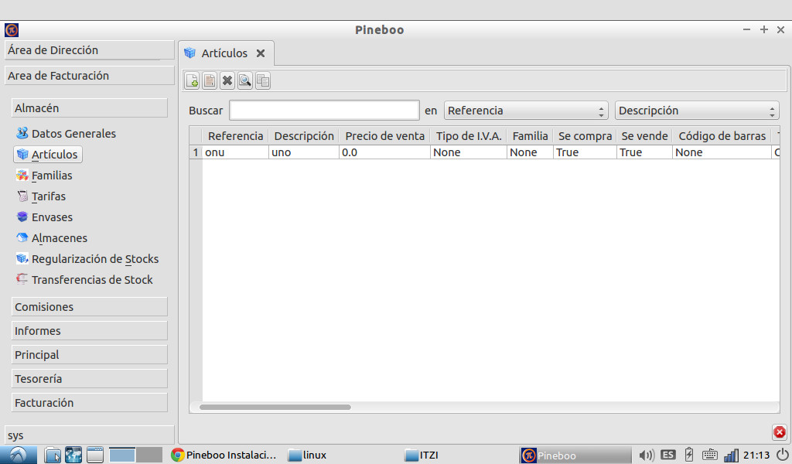Expand the Area de Facturación section
Screen dimensions: 792x464
90,76
